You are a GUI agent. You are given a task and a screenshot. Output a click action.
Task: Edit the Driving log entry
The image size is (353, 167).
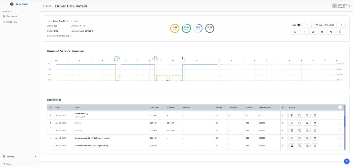(292, 123)
